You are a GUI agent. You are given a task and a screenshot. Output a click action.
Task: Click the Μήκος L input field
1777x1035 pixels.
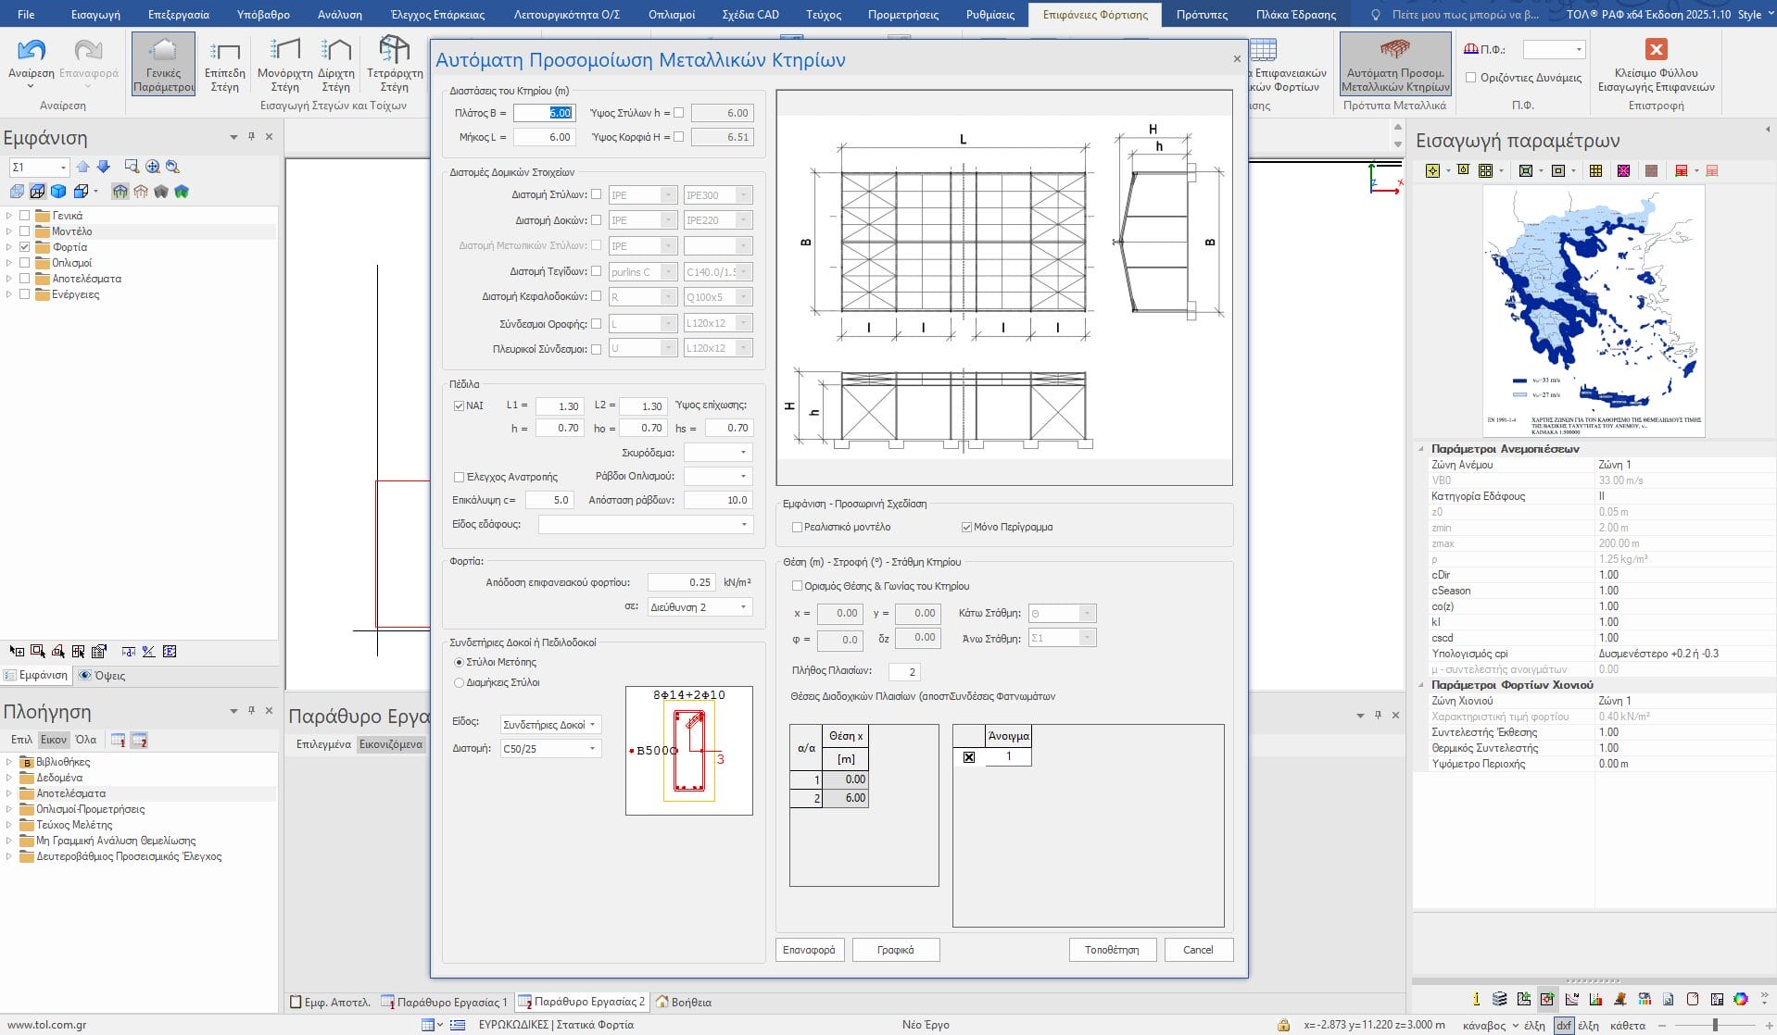pyautogui.click(x=545, y=137)
